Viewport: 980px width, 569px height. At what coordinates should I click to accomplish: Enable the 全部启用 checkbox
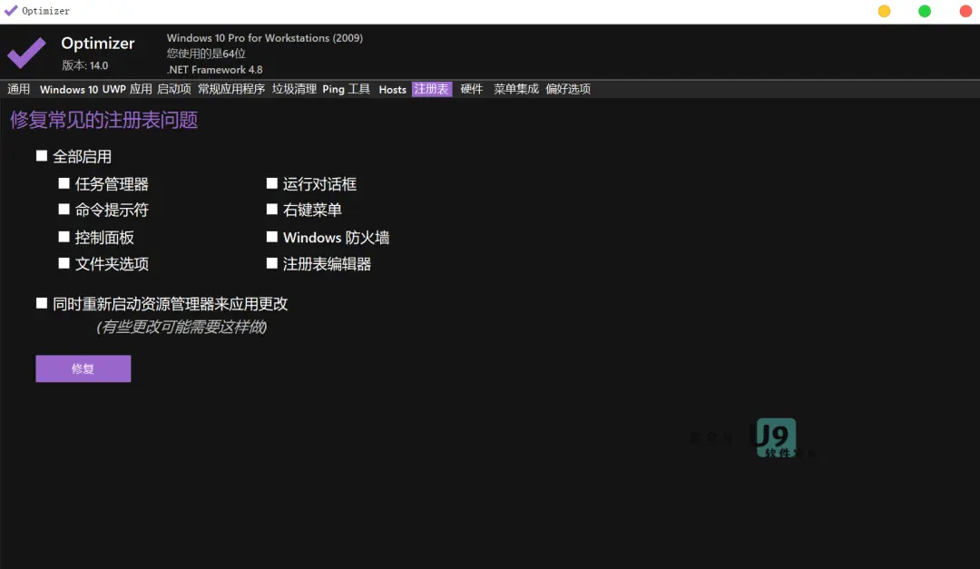coord(42,156)
